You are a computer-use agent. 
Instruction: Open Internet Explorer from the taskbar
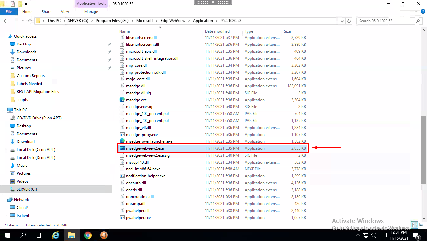click(56, 235)
